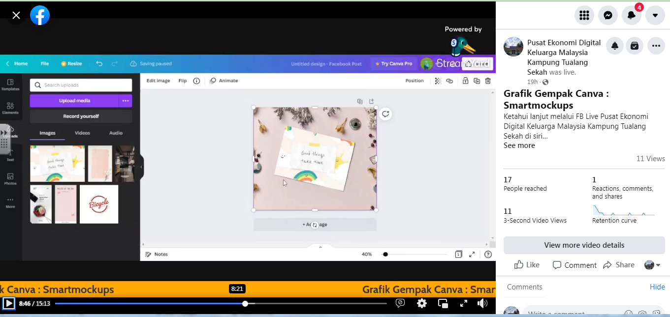Open the Notes panel
Viewport: 670px width, 317px height.
(x=157, y=254)
